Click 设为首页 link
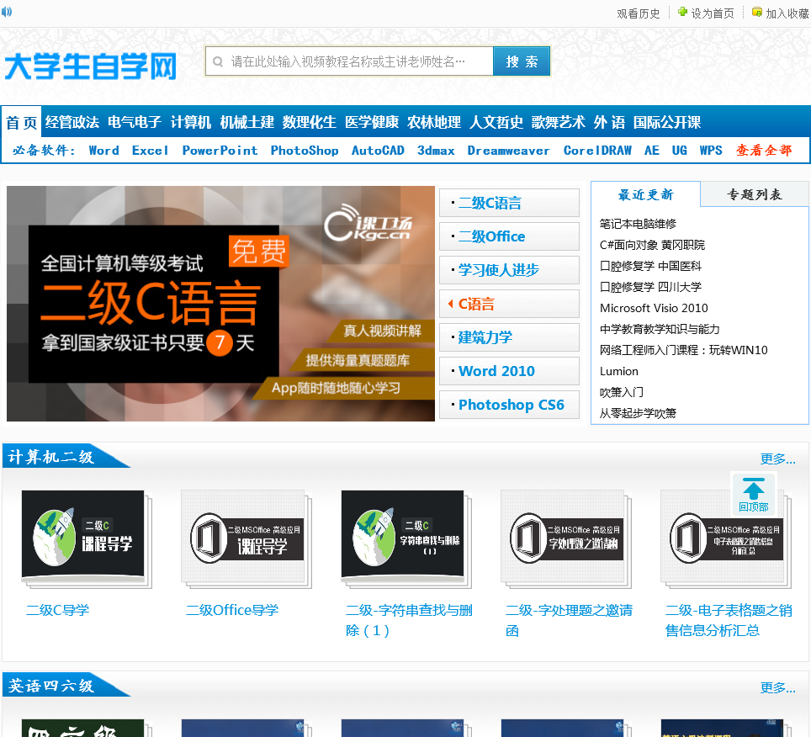 [x=713, y=13]
